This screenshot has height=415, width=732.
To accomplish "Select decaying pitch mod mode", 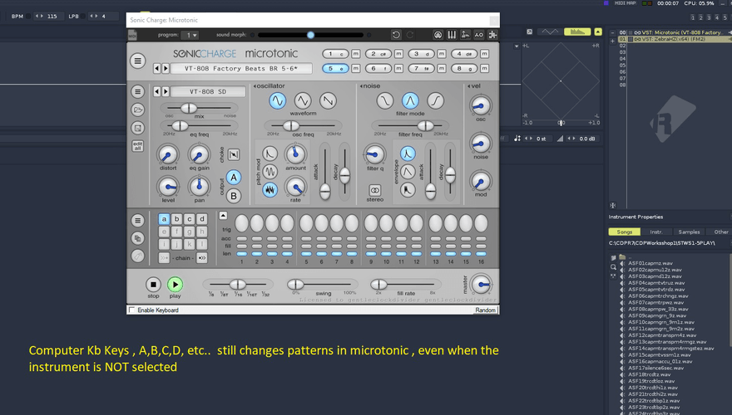I will click(x=270, y=154).
